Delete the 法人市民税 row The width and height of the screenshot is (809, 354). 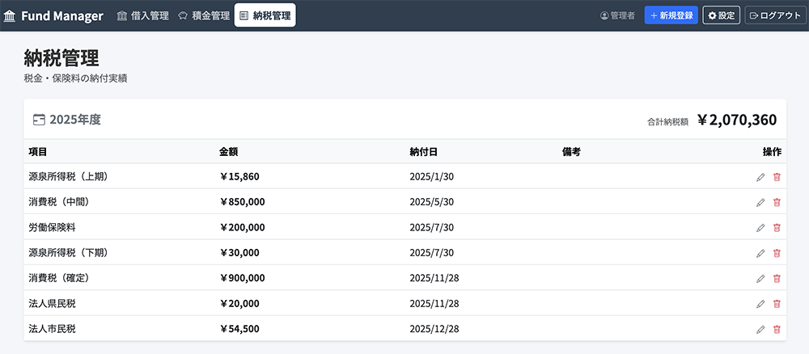coord(777,330)
